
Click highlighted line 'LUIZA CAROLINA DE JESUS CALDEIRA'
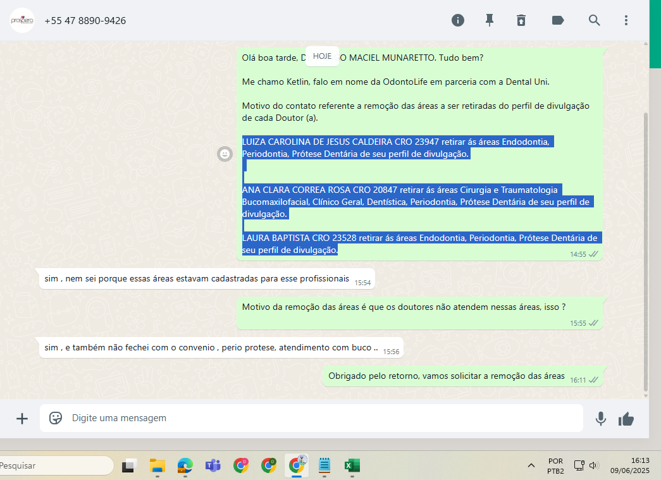397,142
